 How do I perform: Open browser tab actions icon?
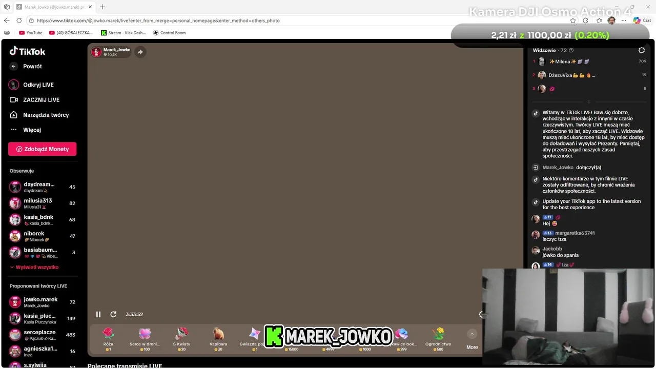[7, 7]
